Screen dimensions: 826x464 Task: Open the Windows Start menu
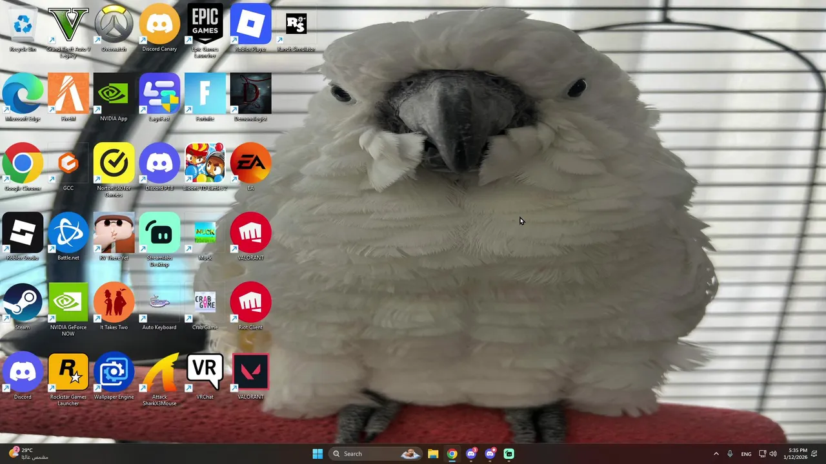317,454
